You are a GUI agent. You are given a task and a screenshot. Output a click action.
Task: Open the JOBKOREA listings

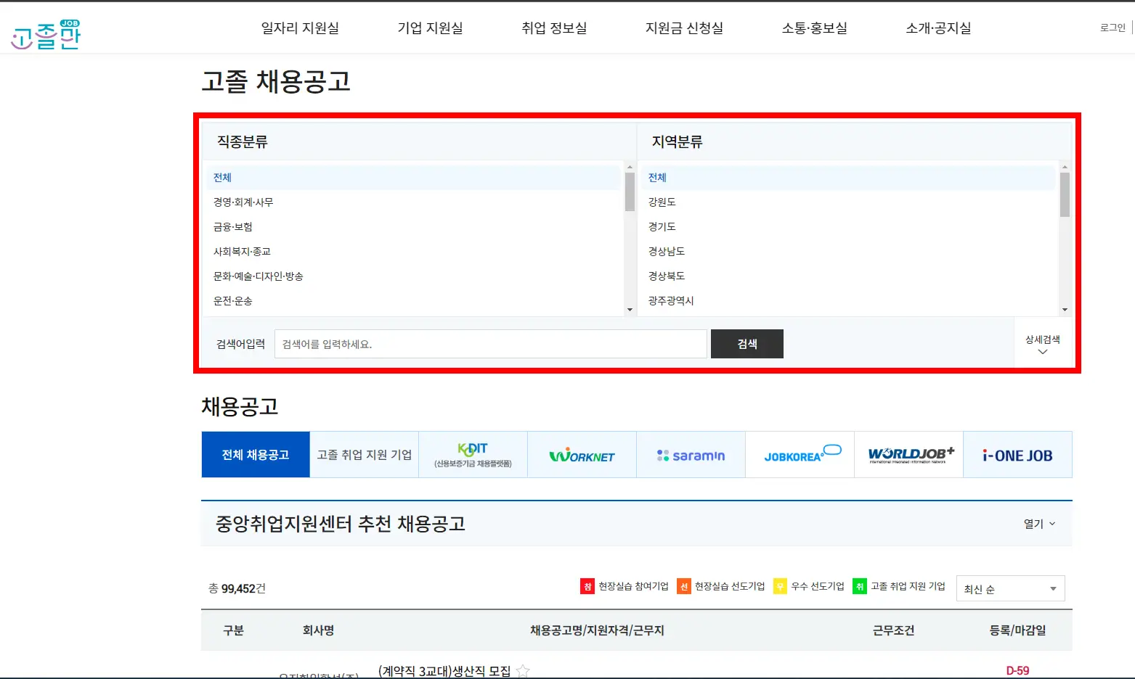[800, 454]
